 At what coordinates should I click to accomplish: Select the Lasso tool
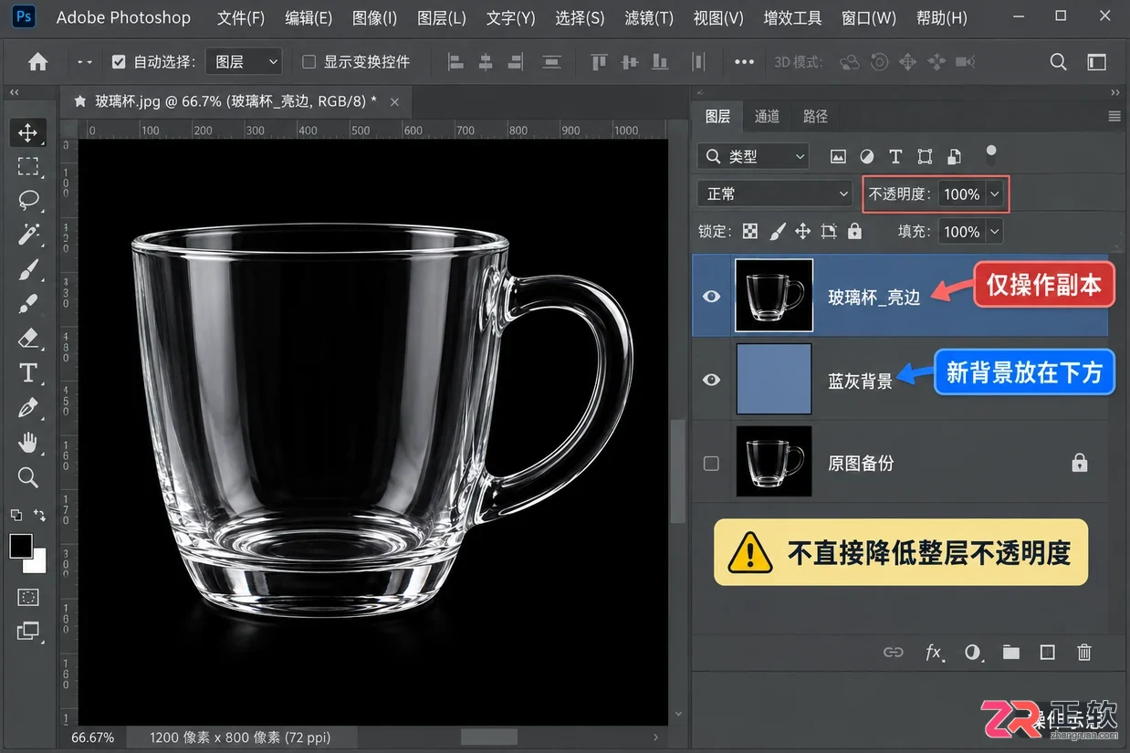coord(28,200)
